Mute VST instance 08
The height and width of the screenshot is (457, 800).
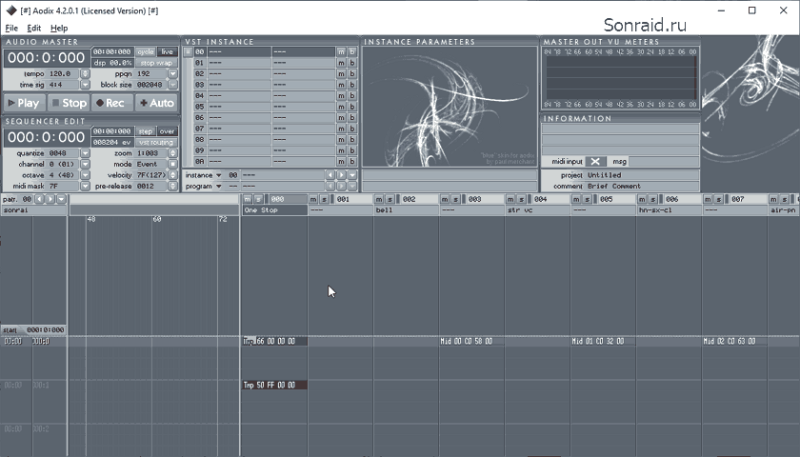pyautogui.click(x=341, y=139)
